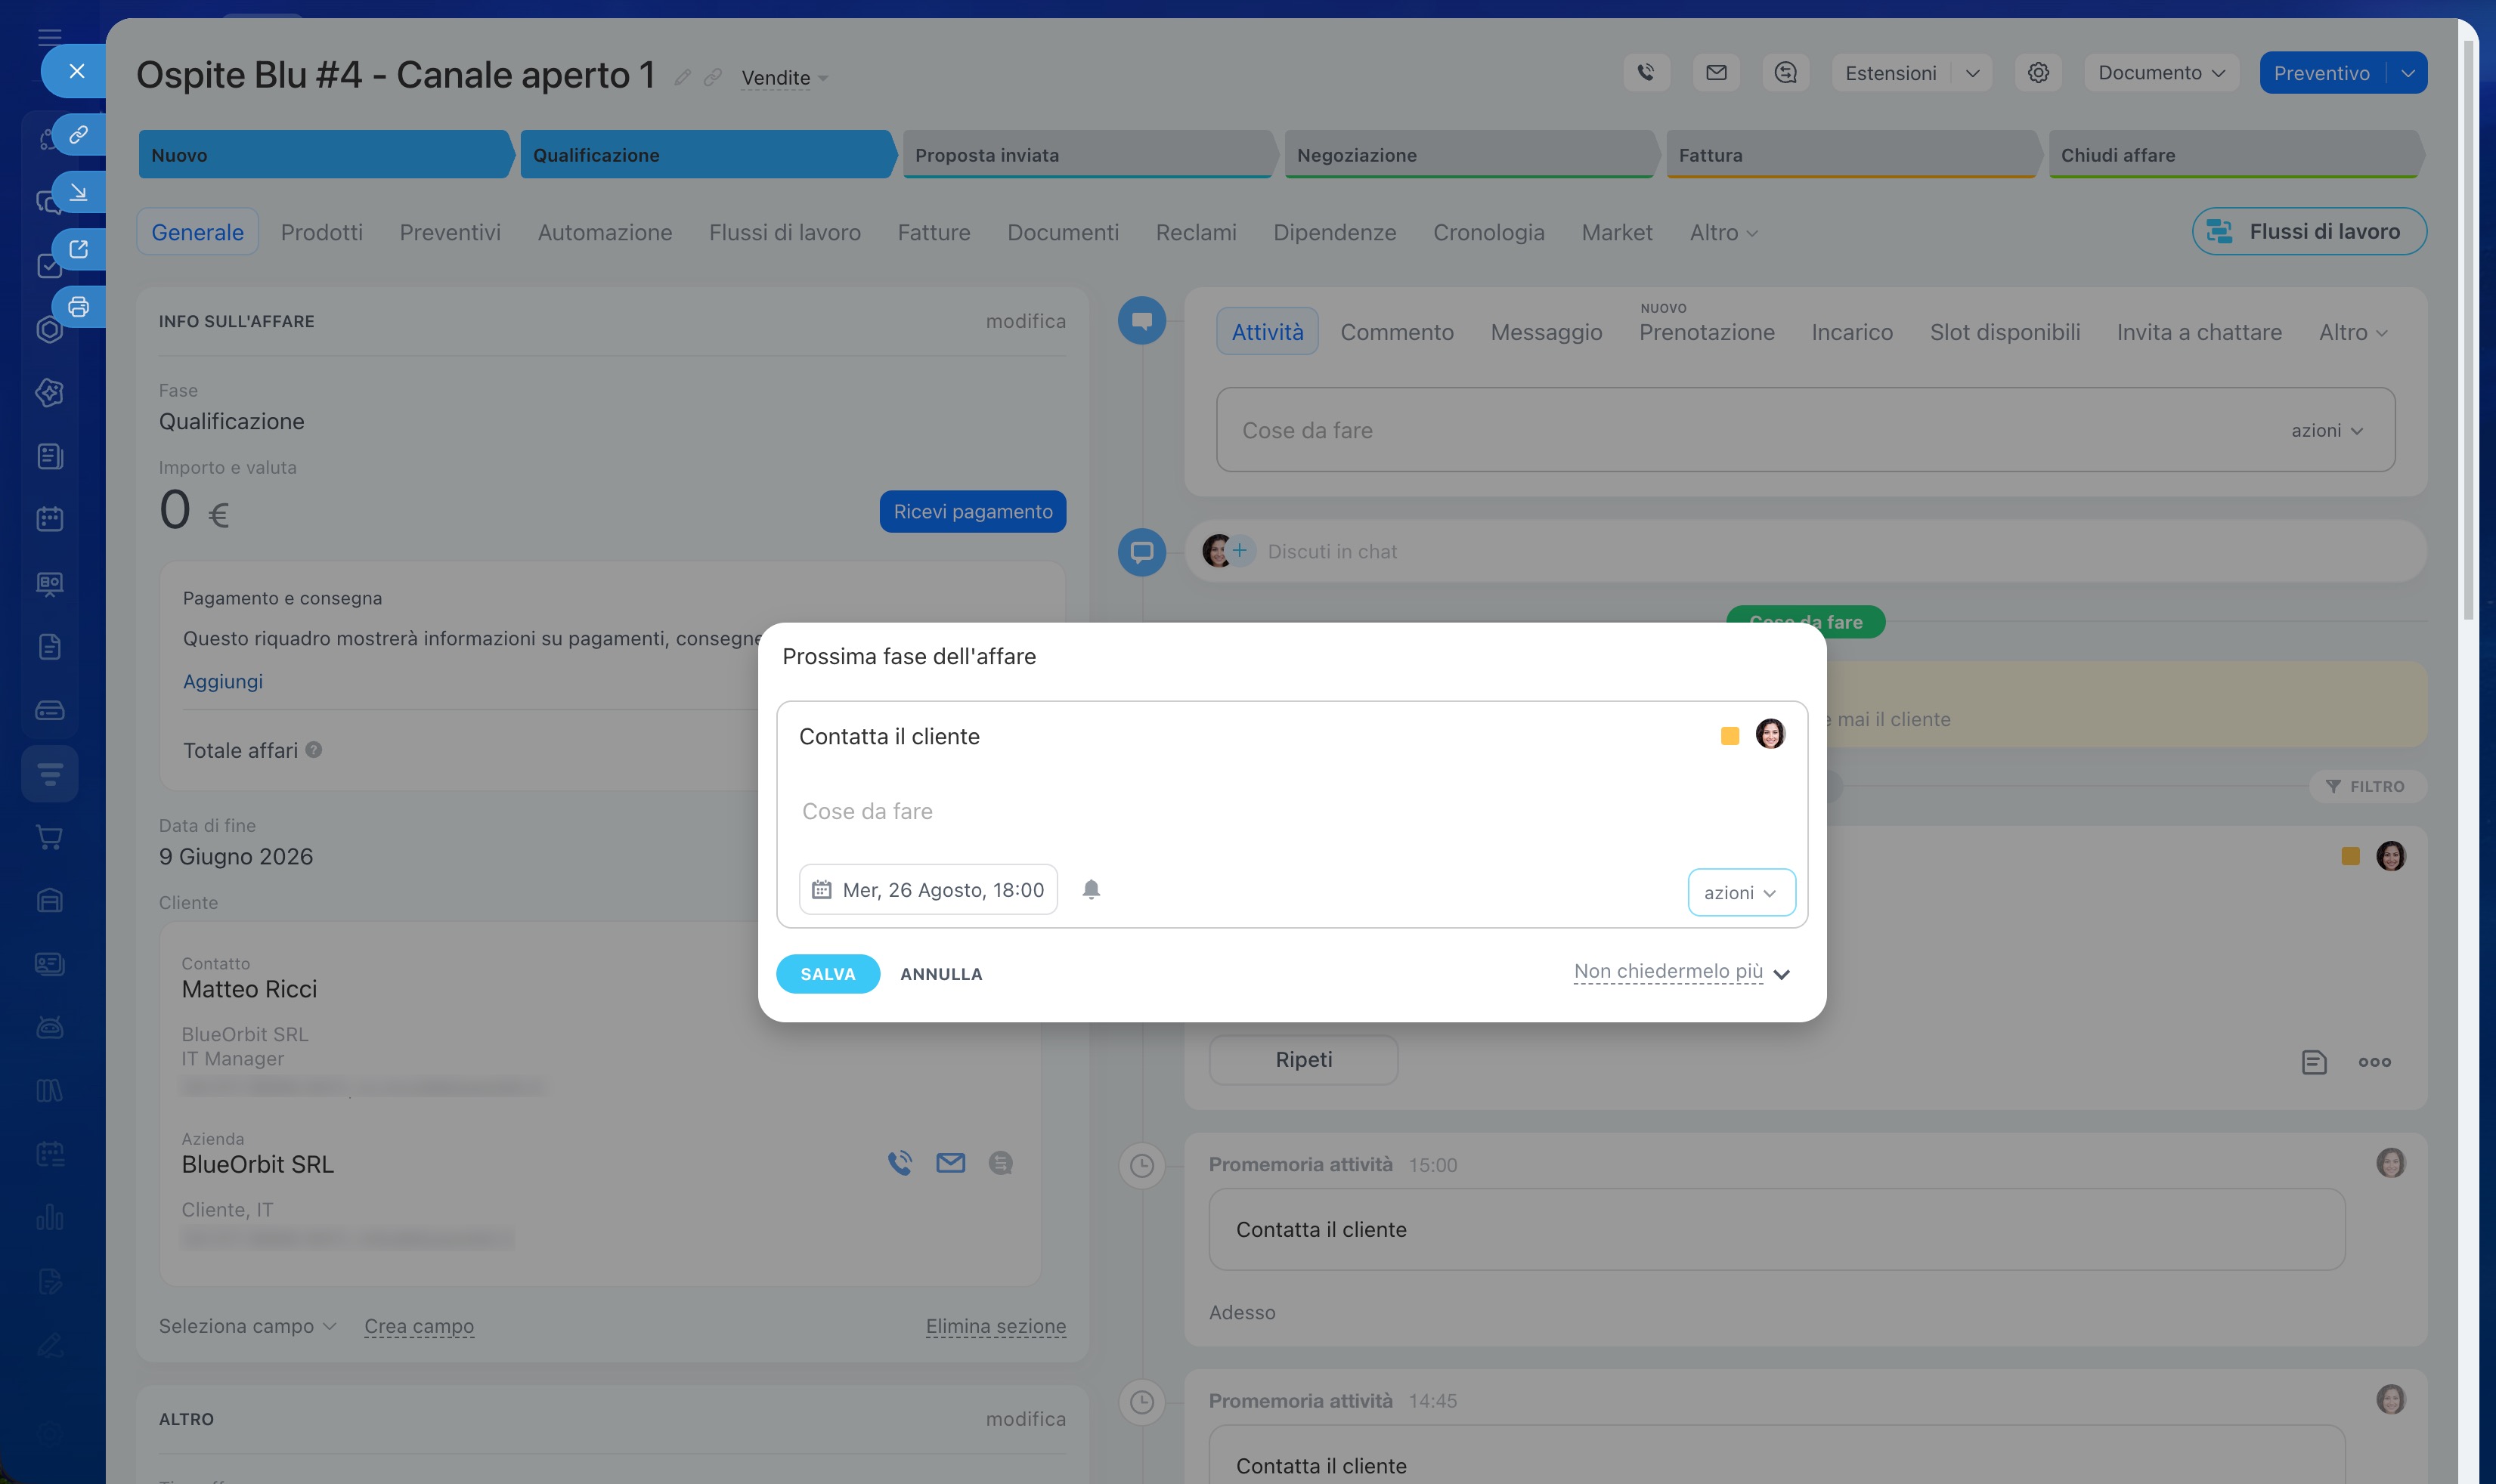This screenshot has width=2496, height=1484.
Task: Select the Prenotazione timeline tab
Action: 1705,332
